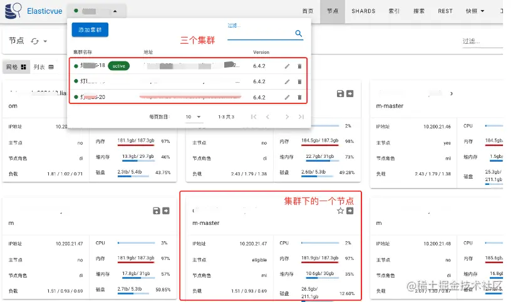Viewport: 513px width, 302px height.
Task: Open the REST tab
Action: tap(445, 11)
